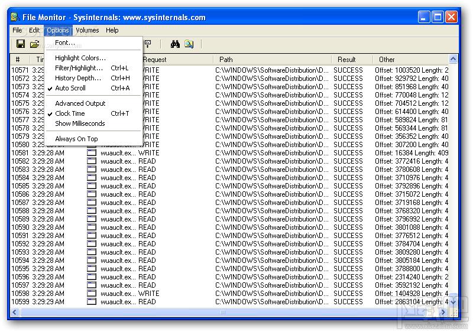The height and width of the screenshot is (332, 473).
Task: Click the Find binoculars icon
Action: pyautogui.click(x=175, y=44)
